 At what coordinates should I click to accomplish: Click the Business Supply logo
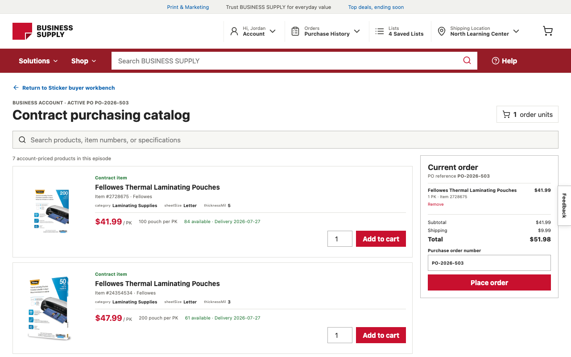(x=43, y=31)
